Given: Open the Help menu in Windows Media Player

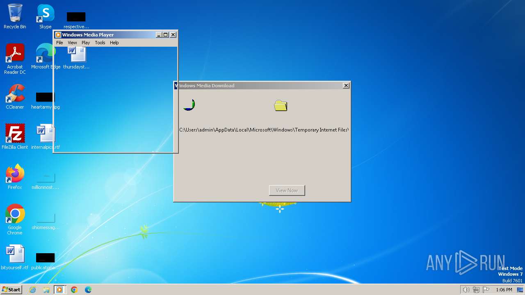Looking at the screenshot, I should (x=114, y=43).
